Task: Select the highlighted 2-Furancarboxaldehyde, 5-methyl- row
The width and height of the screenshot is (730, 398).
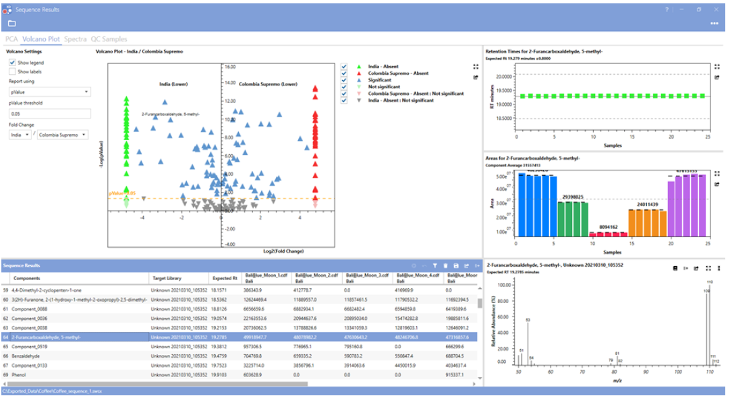Action: pos(240,337)
